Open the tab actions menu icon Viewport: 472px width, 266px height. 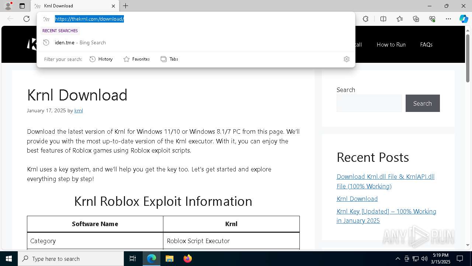coord(22,6)
